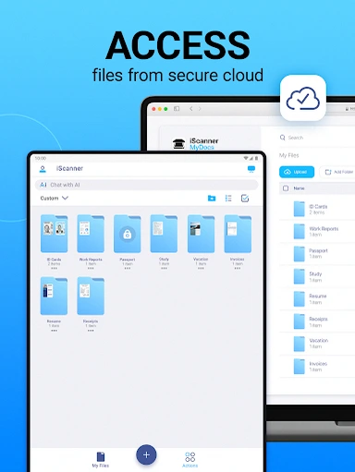Open the Study row in web file list

coord(317,276)
